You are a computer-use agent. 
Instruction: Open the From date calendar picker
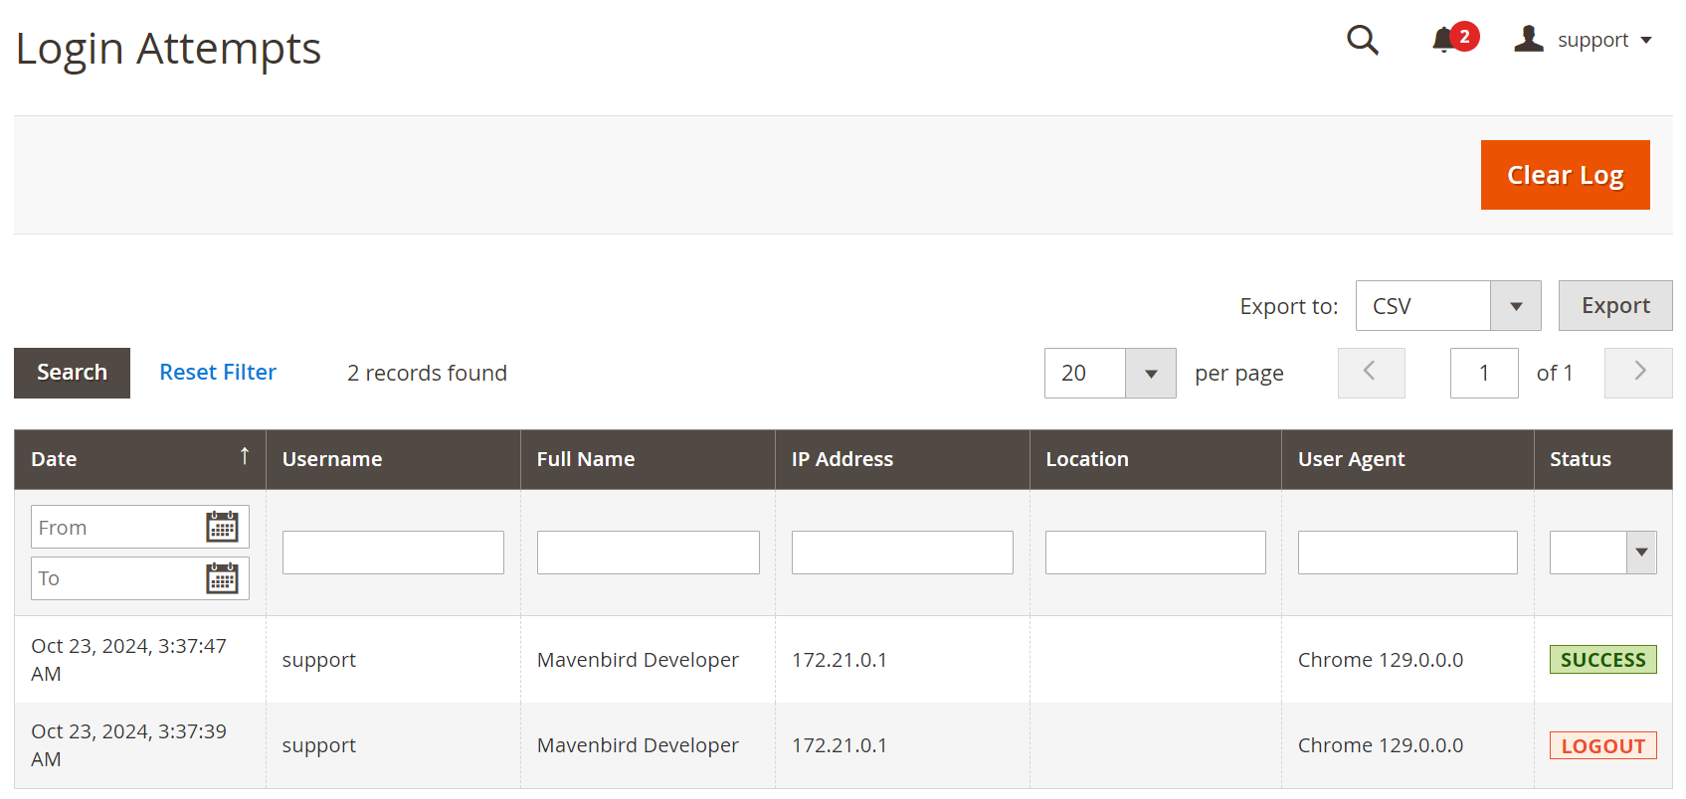tap(222, 527)
